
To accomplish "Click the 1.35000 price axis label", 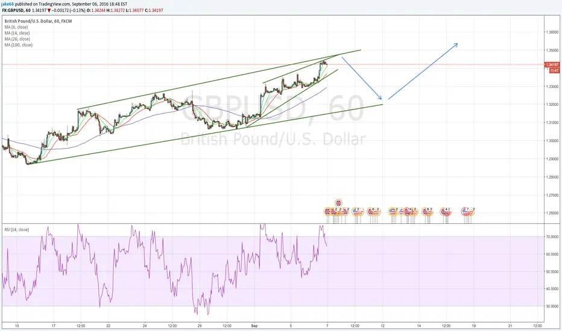I will [x=552, y=51].
